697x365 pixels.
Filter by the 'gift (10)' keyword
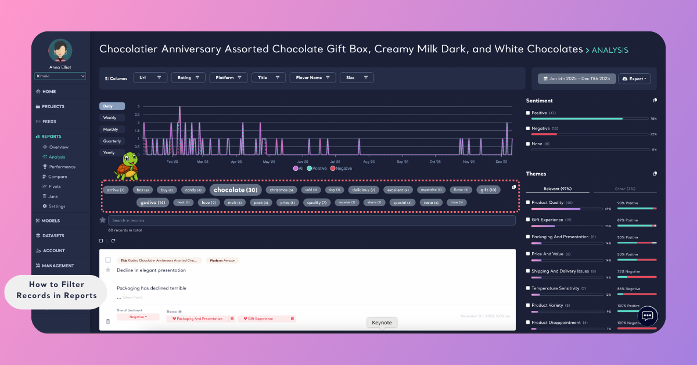488,190
